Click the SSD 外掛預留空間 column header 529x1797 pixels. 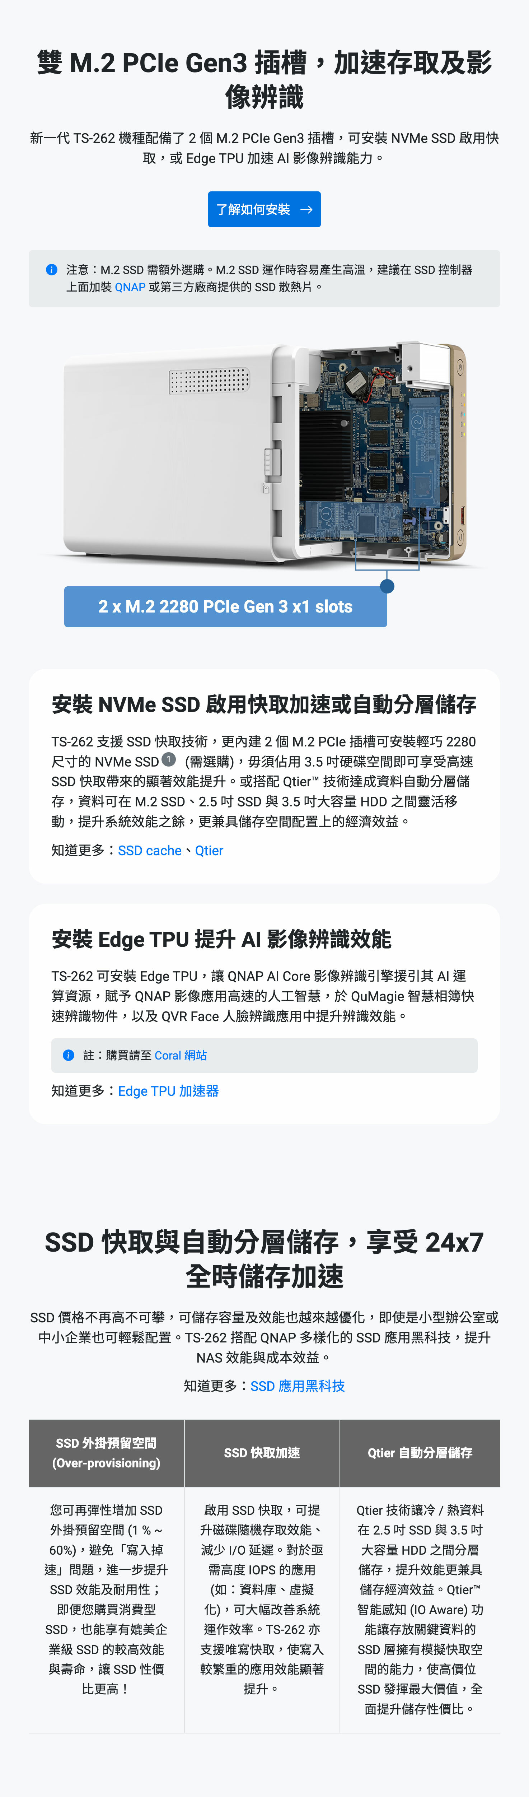(106, 1453)
